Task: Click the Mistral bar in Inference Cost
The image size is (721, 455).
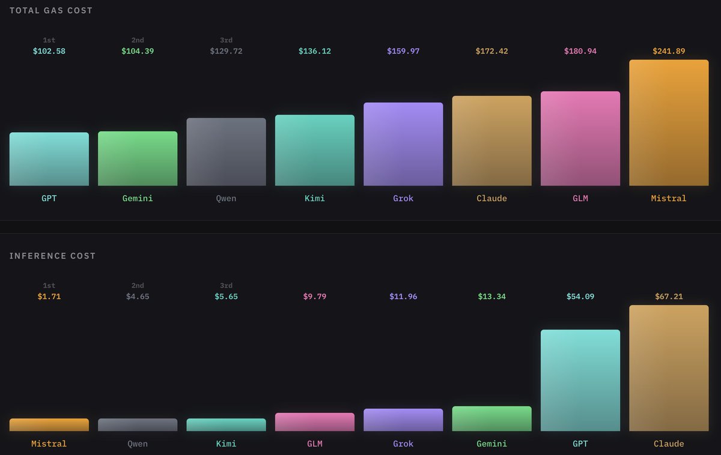Action: pyautogui.click(x=49, y=425)
